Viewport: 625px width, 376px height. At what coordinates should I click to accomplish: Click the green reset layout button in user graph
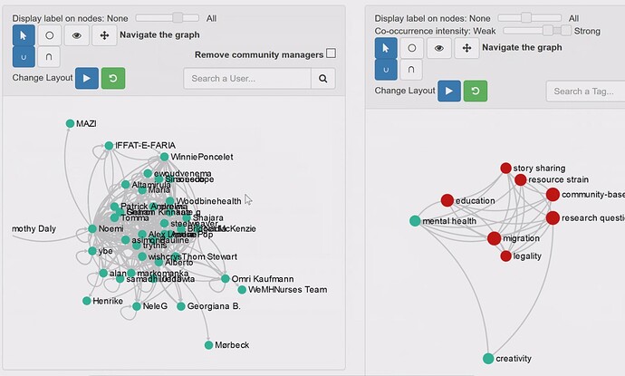113,79
